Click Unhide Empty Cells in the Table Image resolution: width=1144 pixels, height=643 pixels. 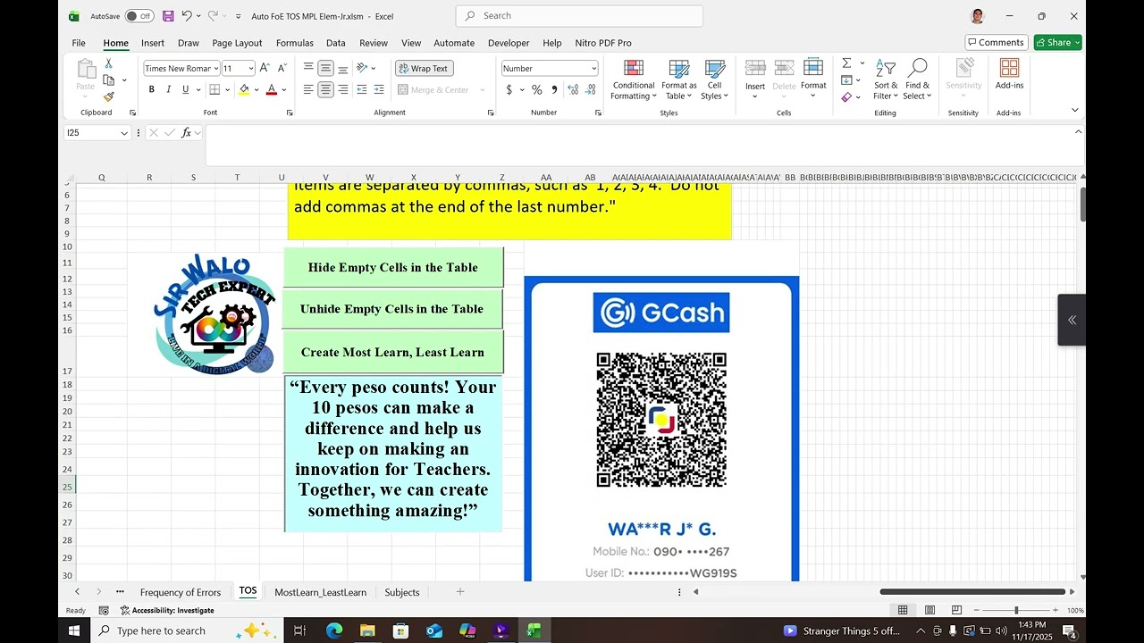(x=391, y=309)
